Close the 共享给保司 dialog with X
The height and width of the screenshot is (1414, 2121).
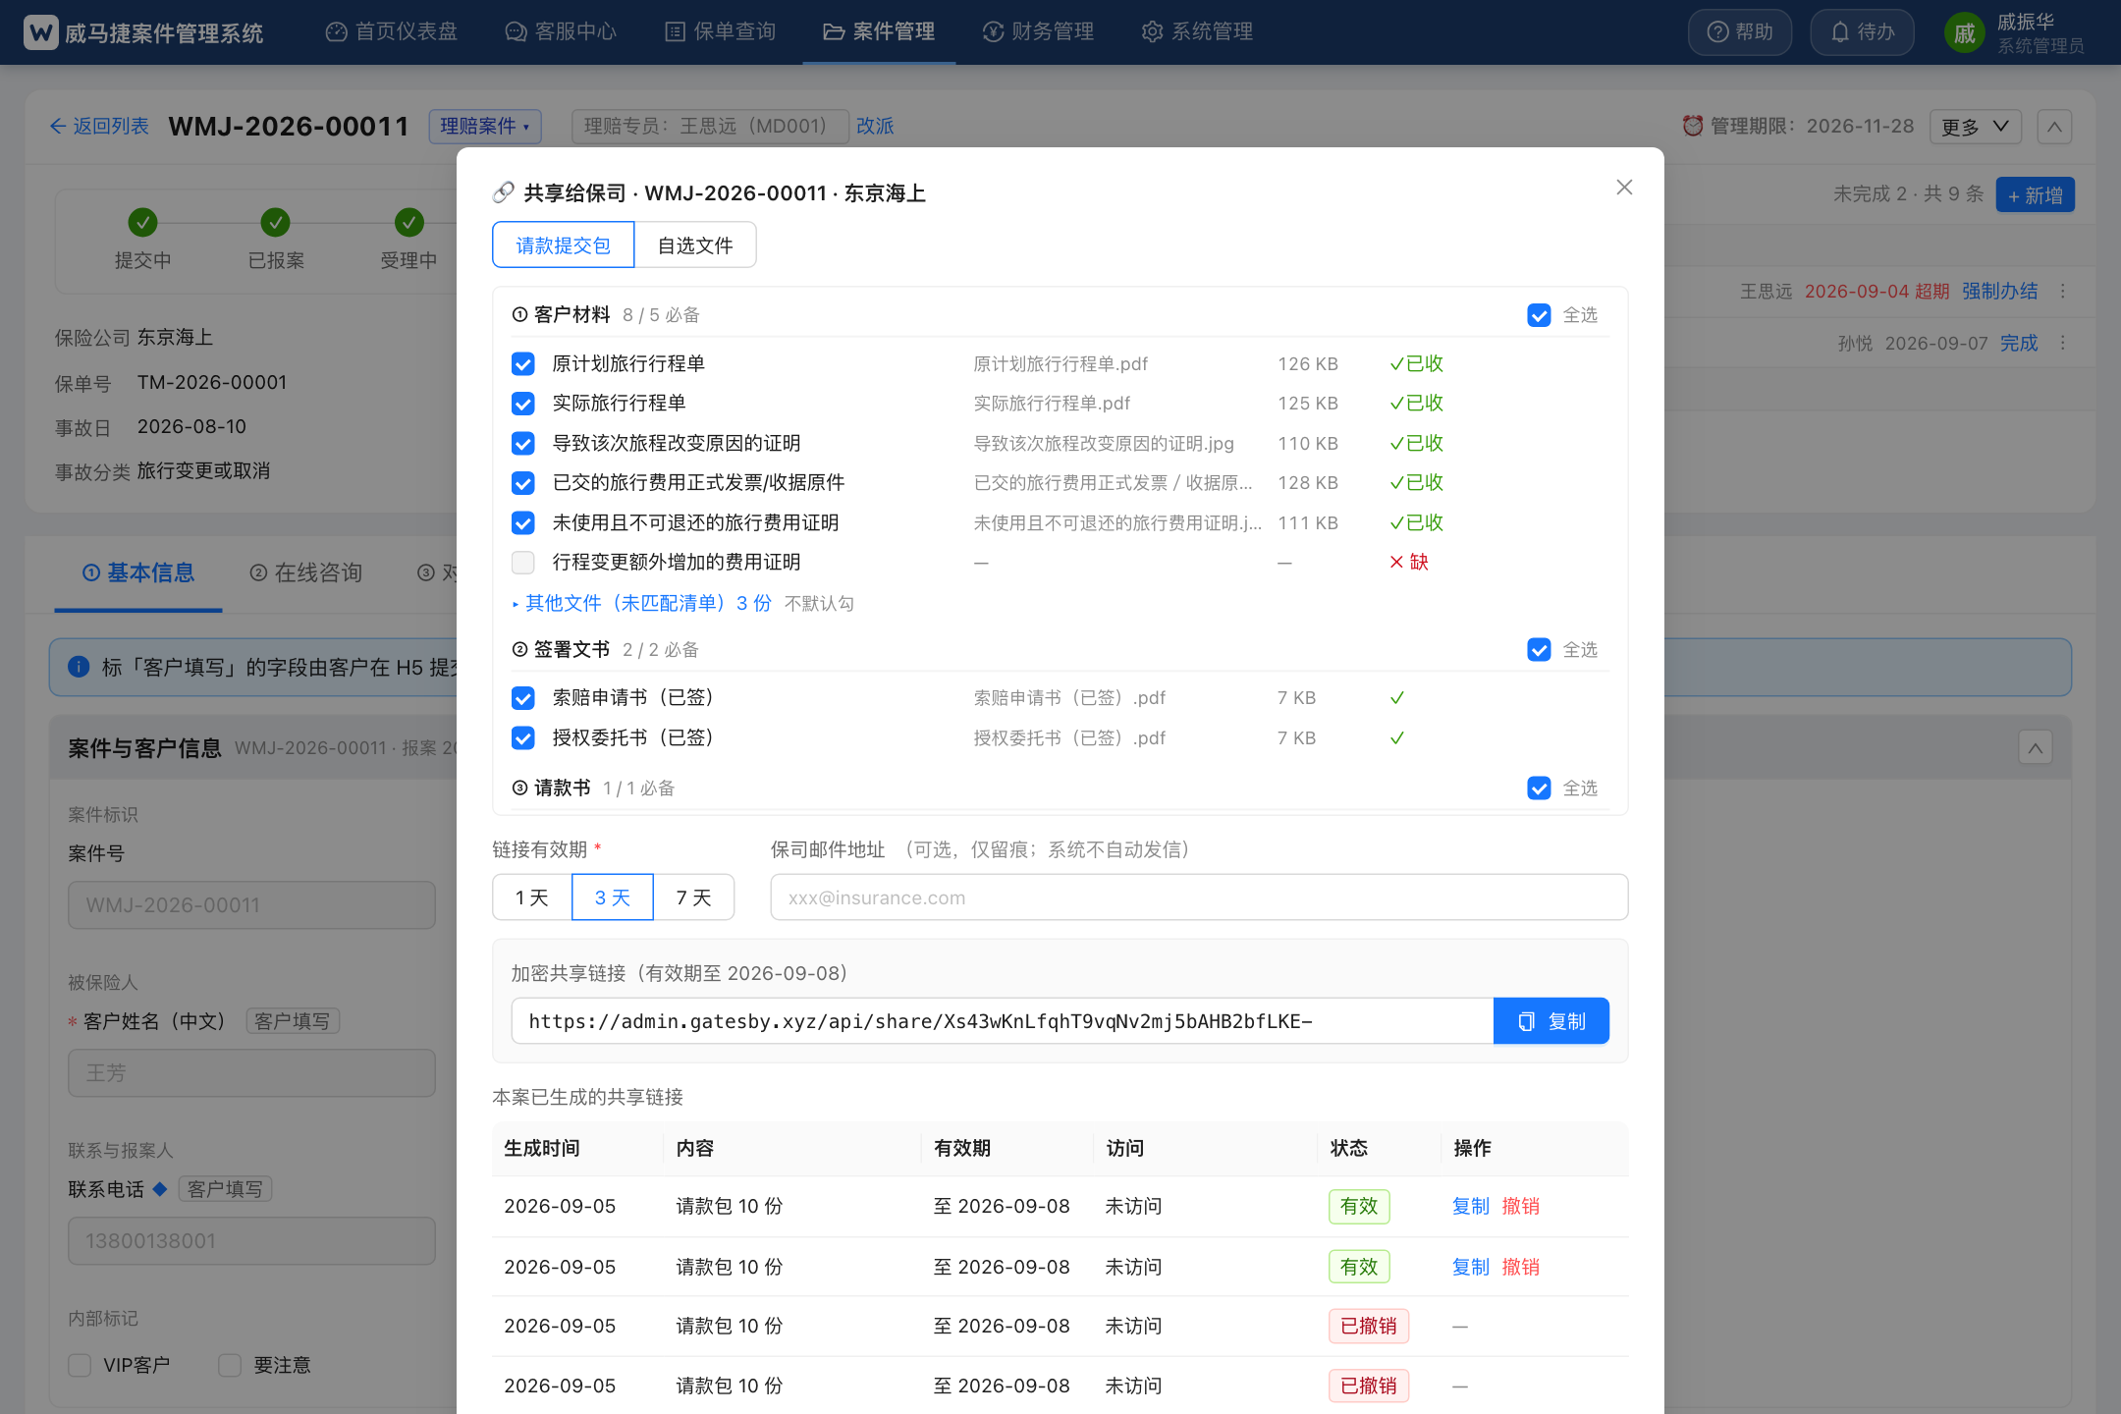click(x=1624, y=188)
